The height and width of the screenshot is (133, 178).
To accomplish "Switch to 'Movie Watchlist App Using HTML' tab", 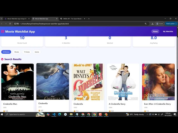I will click(x=17, y=19).
